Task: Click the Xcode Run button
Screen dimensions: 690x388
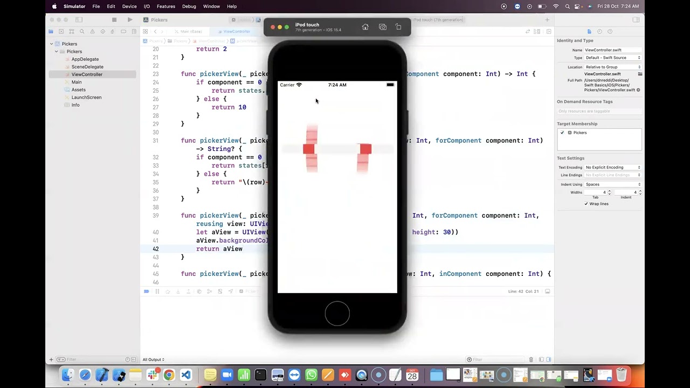Action: [130, 20]
